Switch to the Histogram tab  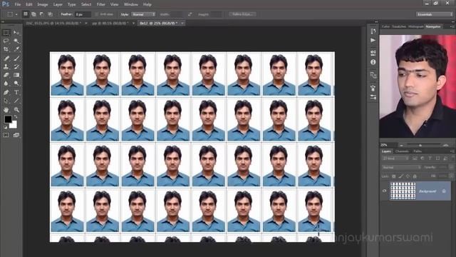[416, 26]
